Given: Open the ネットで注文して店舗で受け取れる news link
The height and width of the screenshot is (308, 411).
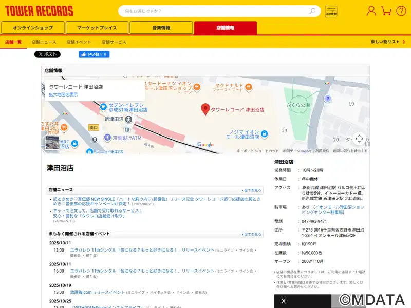Looking at the screenshot, I should click(98, 213).
